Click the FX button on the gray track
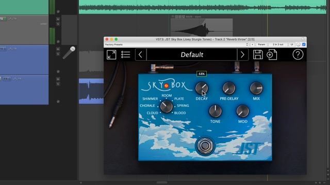 pyautogui.click(x=3, y=18)
